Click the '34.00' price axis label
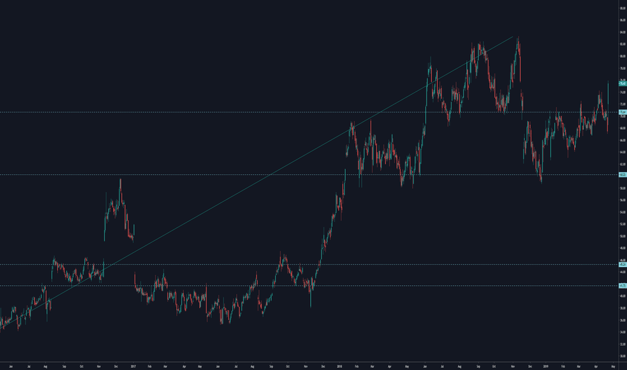 pos(622,332)
